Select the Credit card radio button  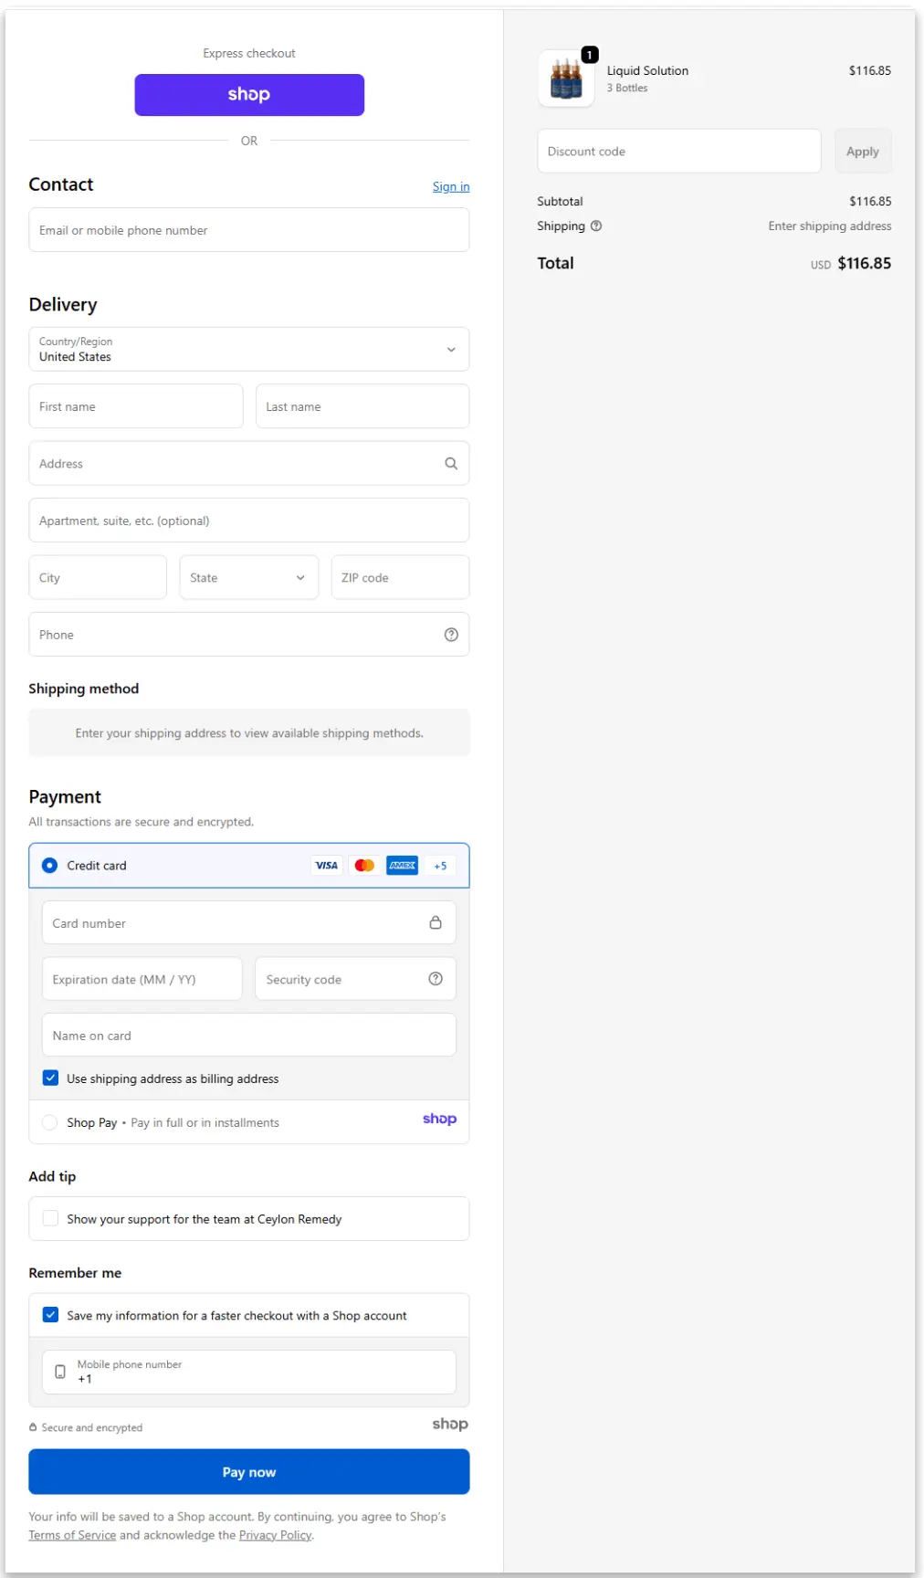click(x=50, y=866)
